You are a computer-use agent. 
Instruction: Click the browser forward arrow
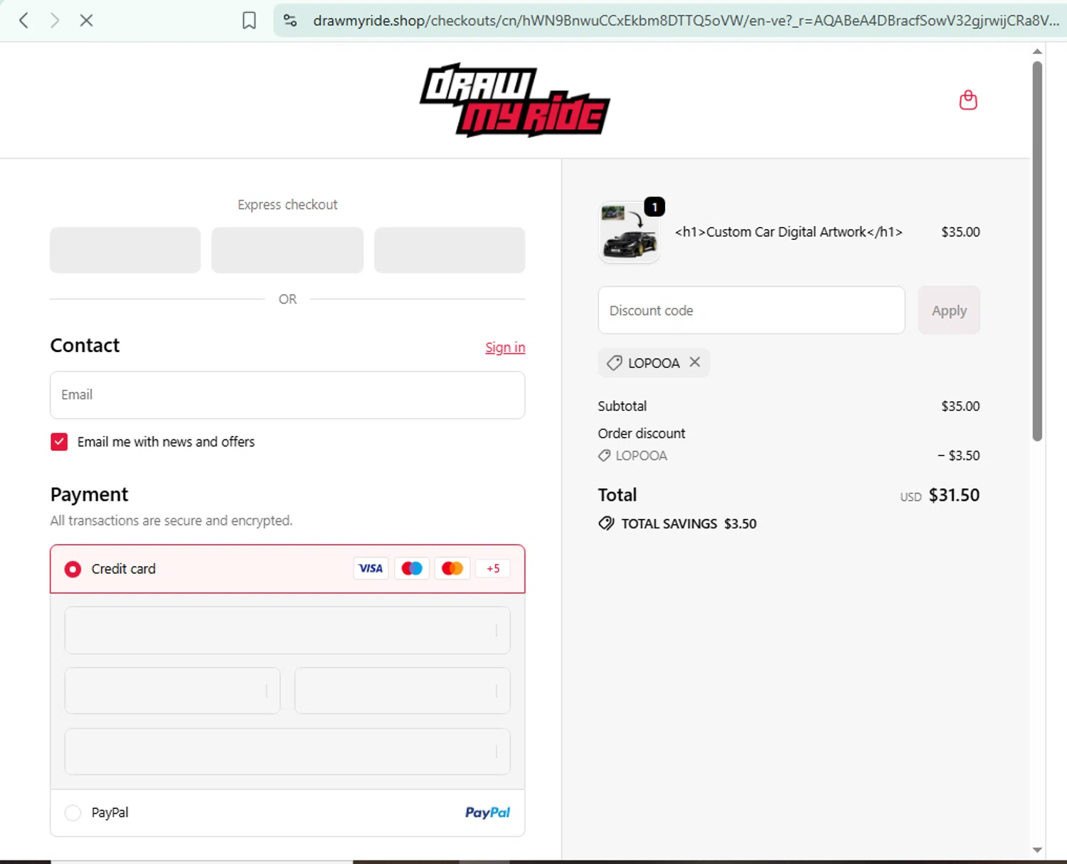coord(55,21)
